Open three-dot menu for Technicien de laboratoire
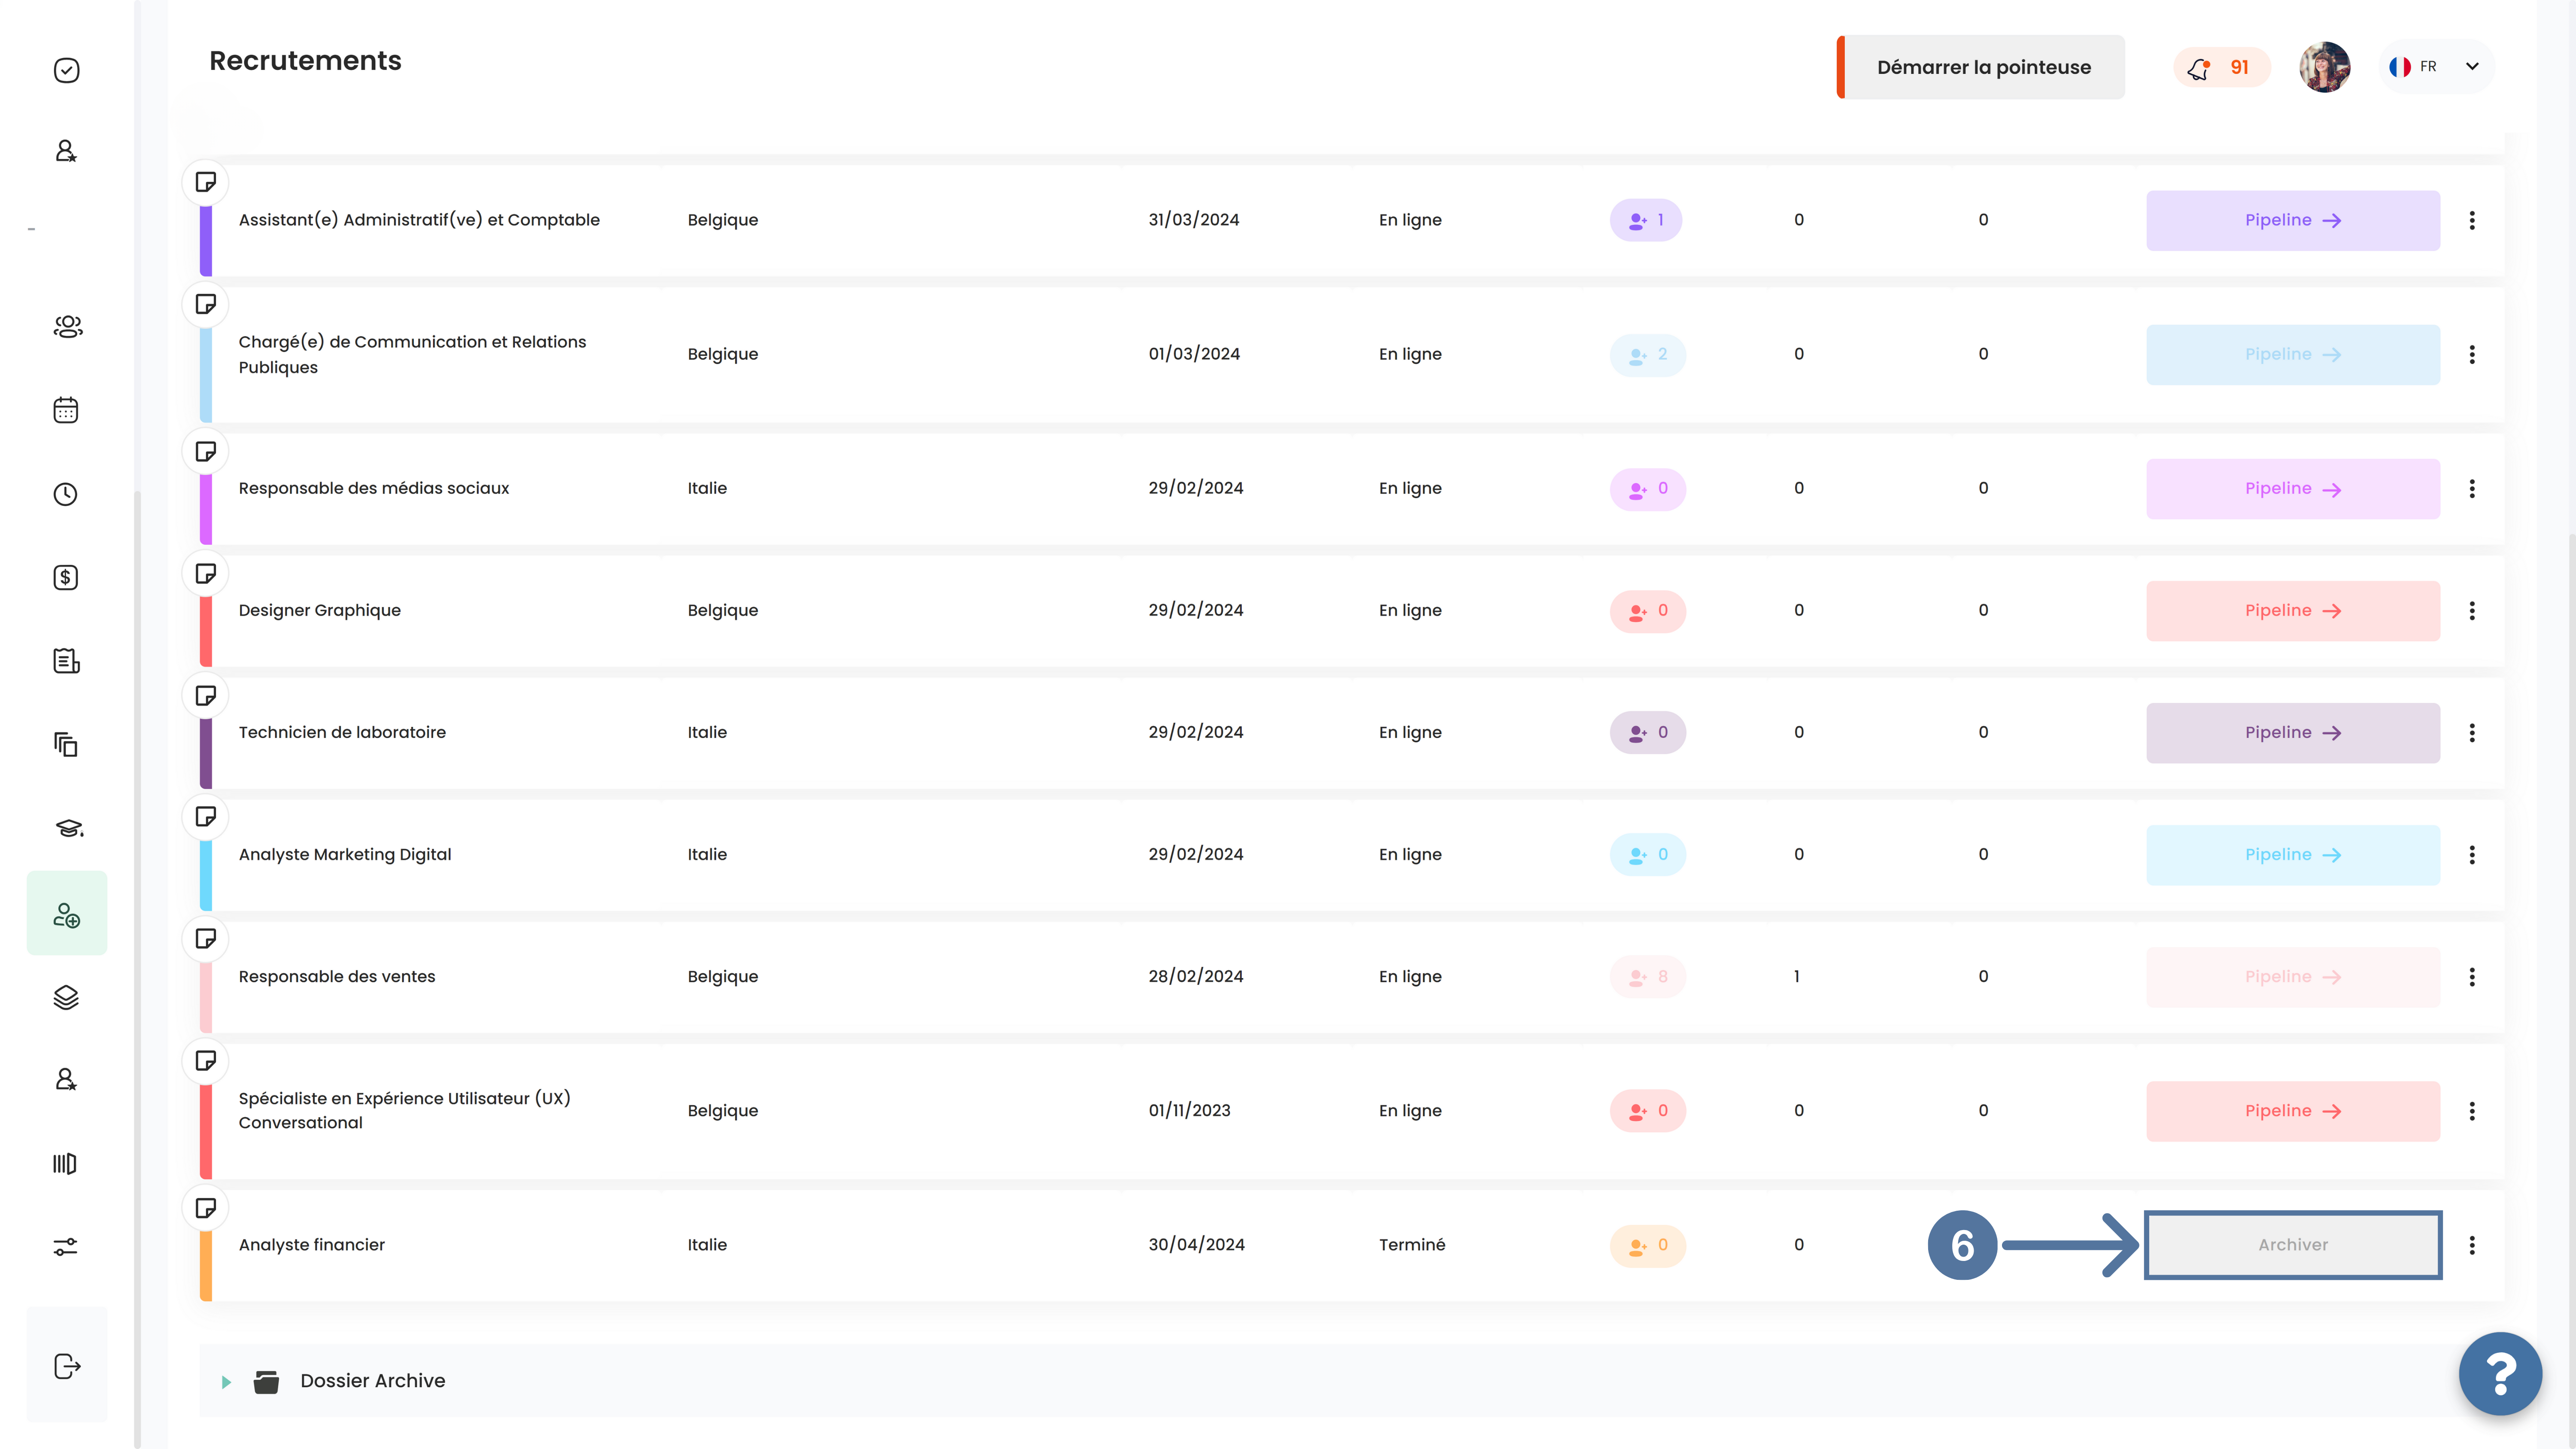This screenshot has height=1449, width=2576. pos(2472,732)
